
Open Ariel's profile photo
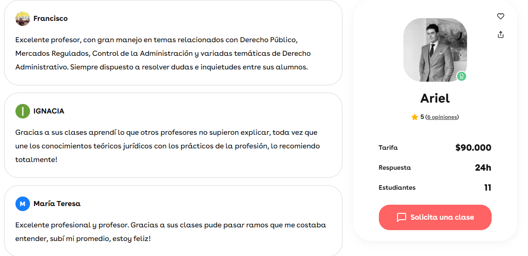[435, 50]
